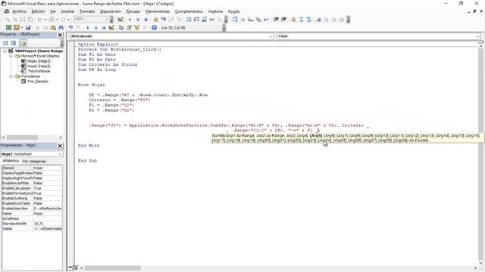485x272 pixels.
Task: Click the Find binoculars icon
Action: (x=61, y=28)
